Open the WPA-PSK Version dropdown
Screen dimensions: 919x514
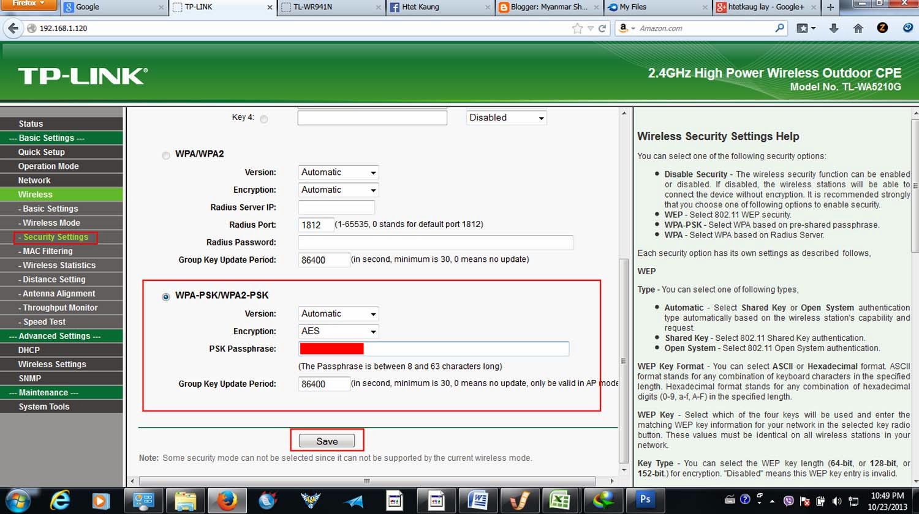(x=339, y=314)
